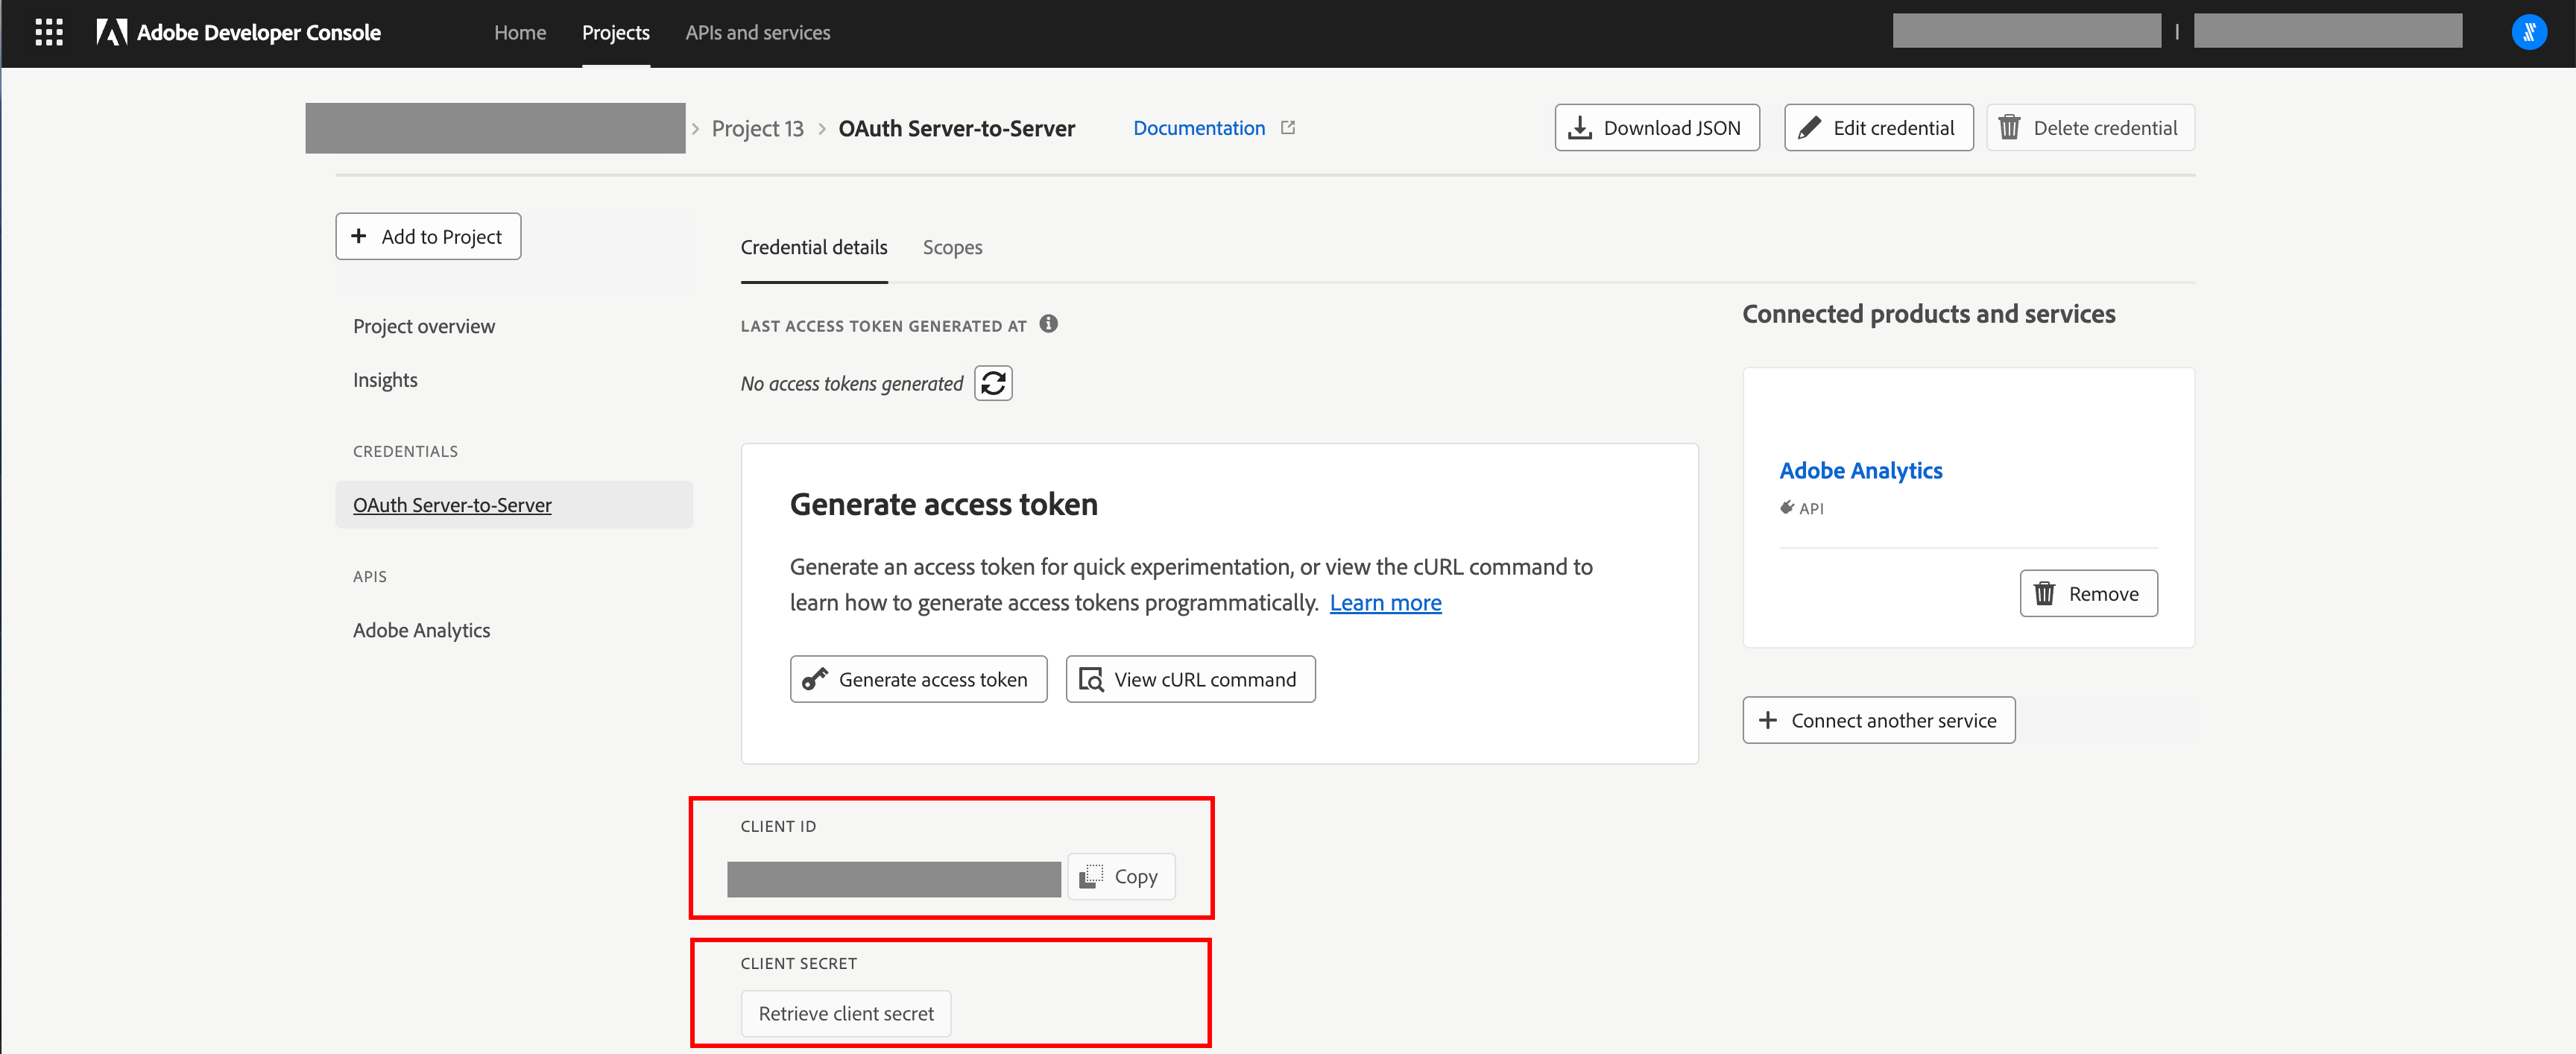Select OAuth Server-to-Server credential in sidebar

(x=514, y=505)
